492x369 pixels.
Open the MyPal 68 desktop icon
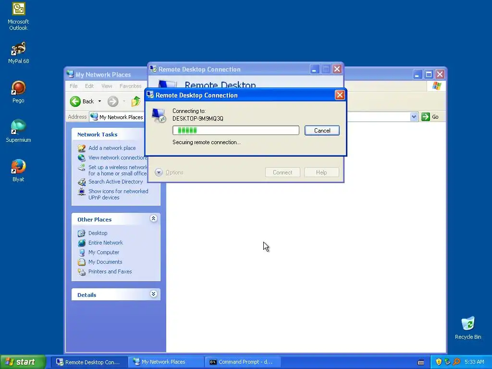18,52
